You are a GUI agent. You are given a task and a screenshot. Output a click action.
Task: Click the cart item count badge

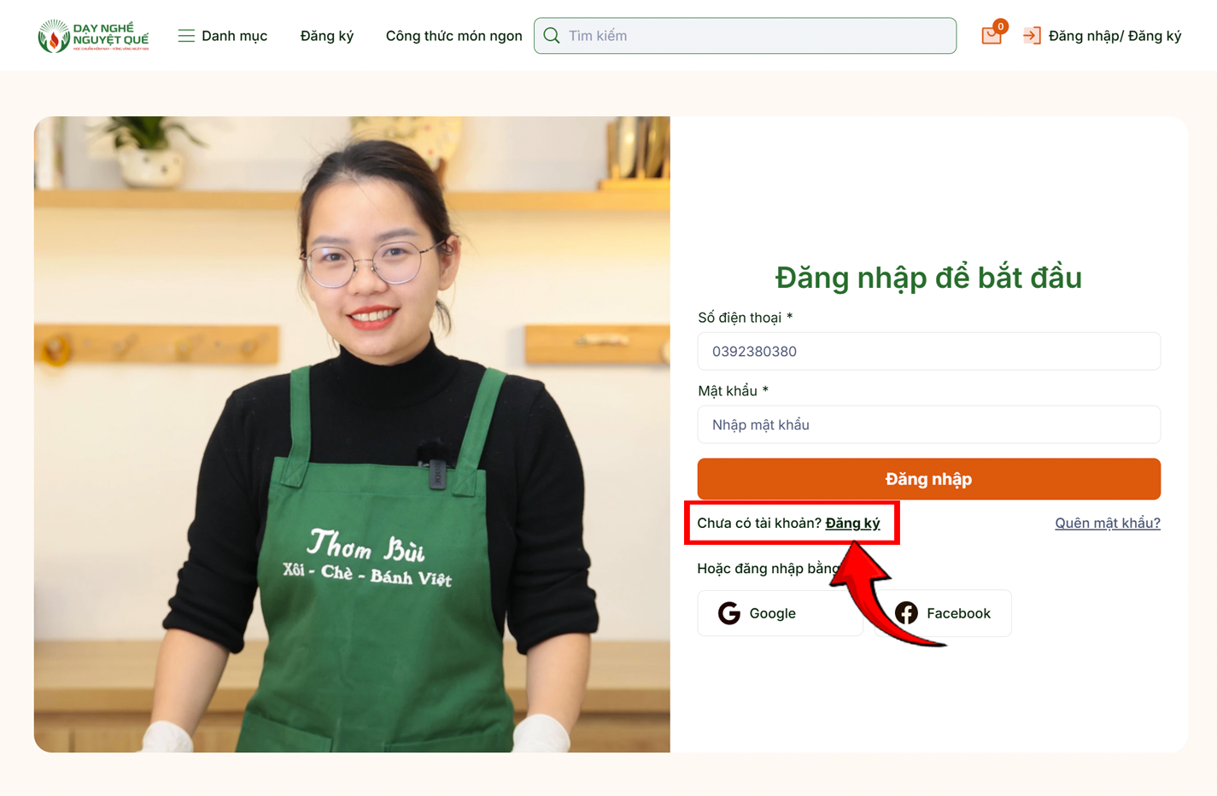(x=1000, y=26)
